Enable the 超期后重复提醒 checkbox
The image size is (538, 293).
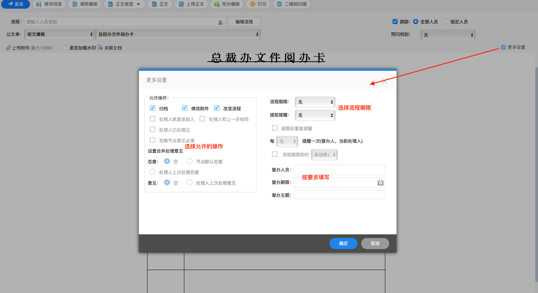pyautogui.click(x=274, y=128)
